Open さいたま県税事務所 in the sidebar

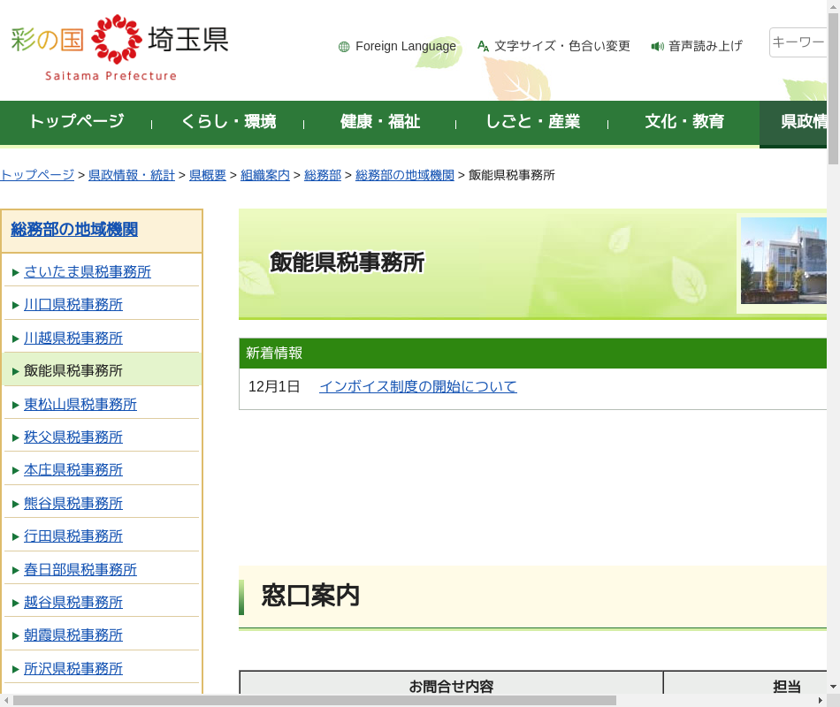88,272
